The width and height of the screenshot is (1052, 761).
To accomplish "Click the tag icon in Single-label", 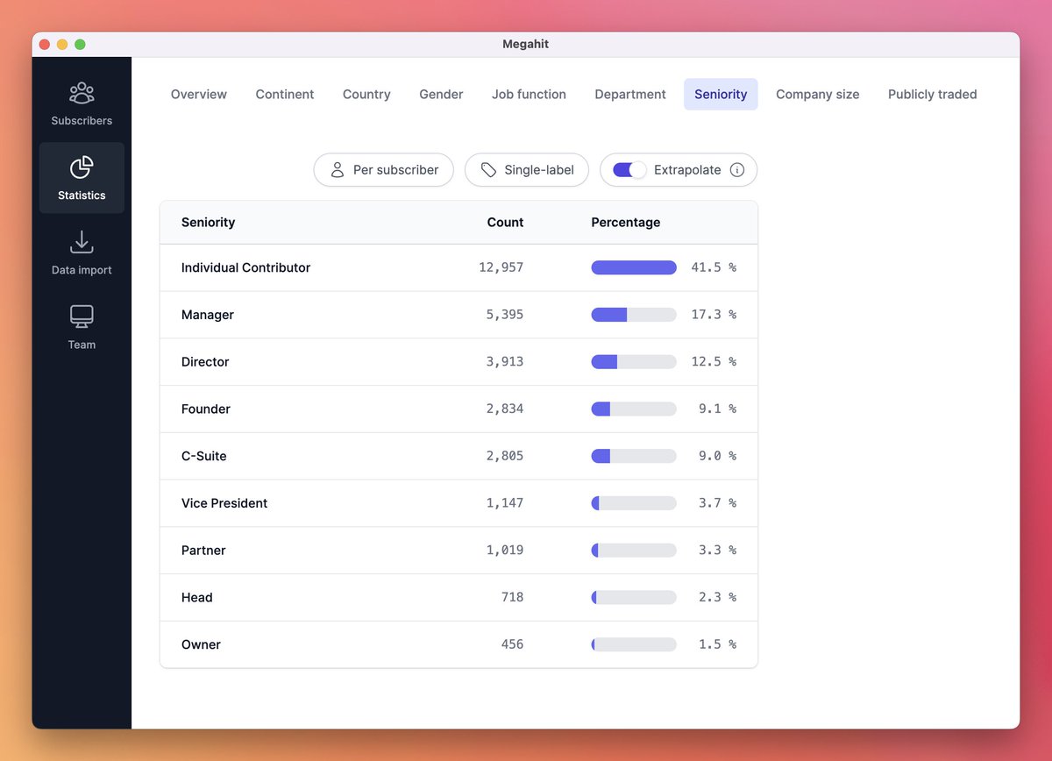I will point(488,170).
